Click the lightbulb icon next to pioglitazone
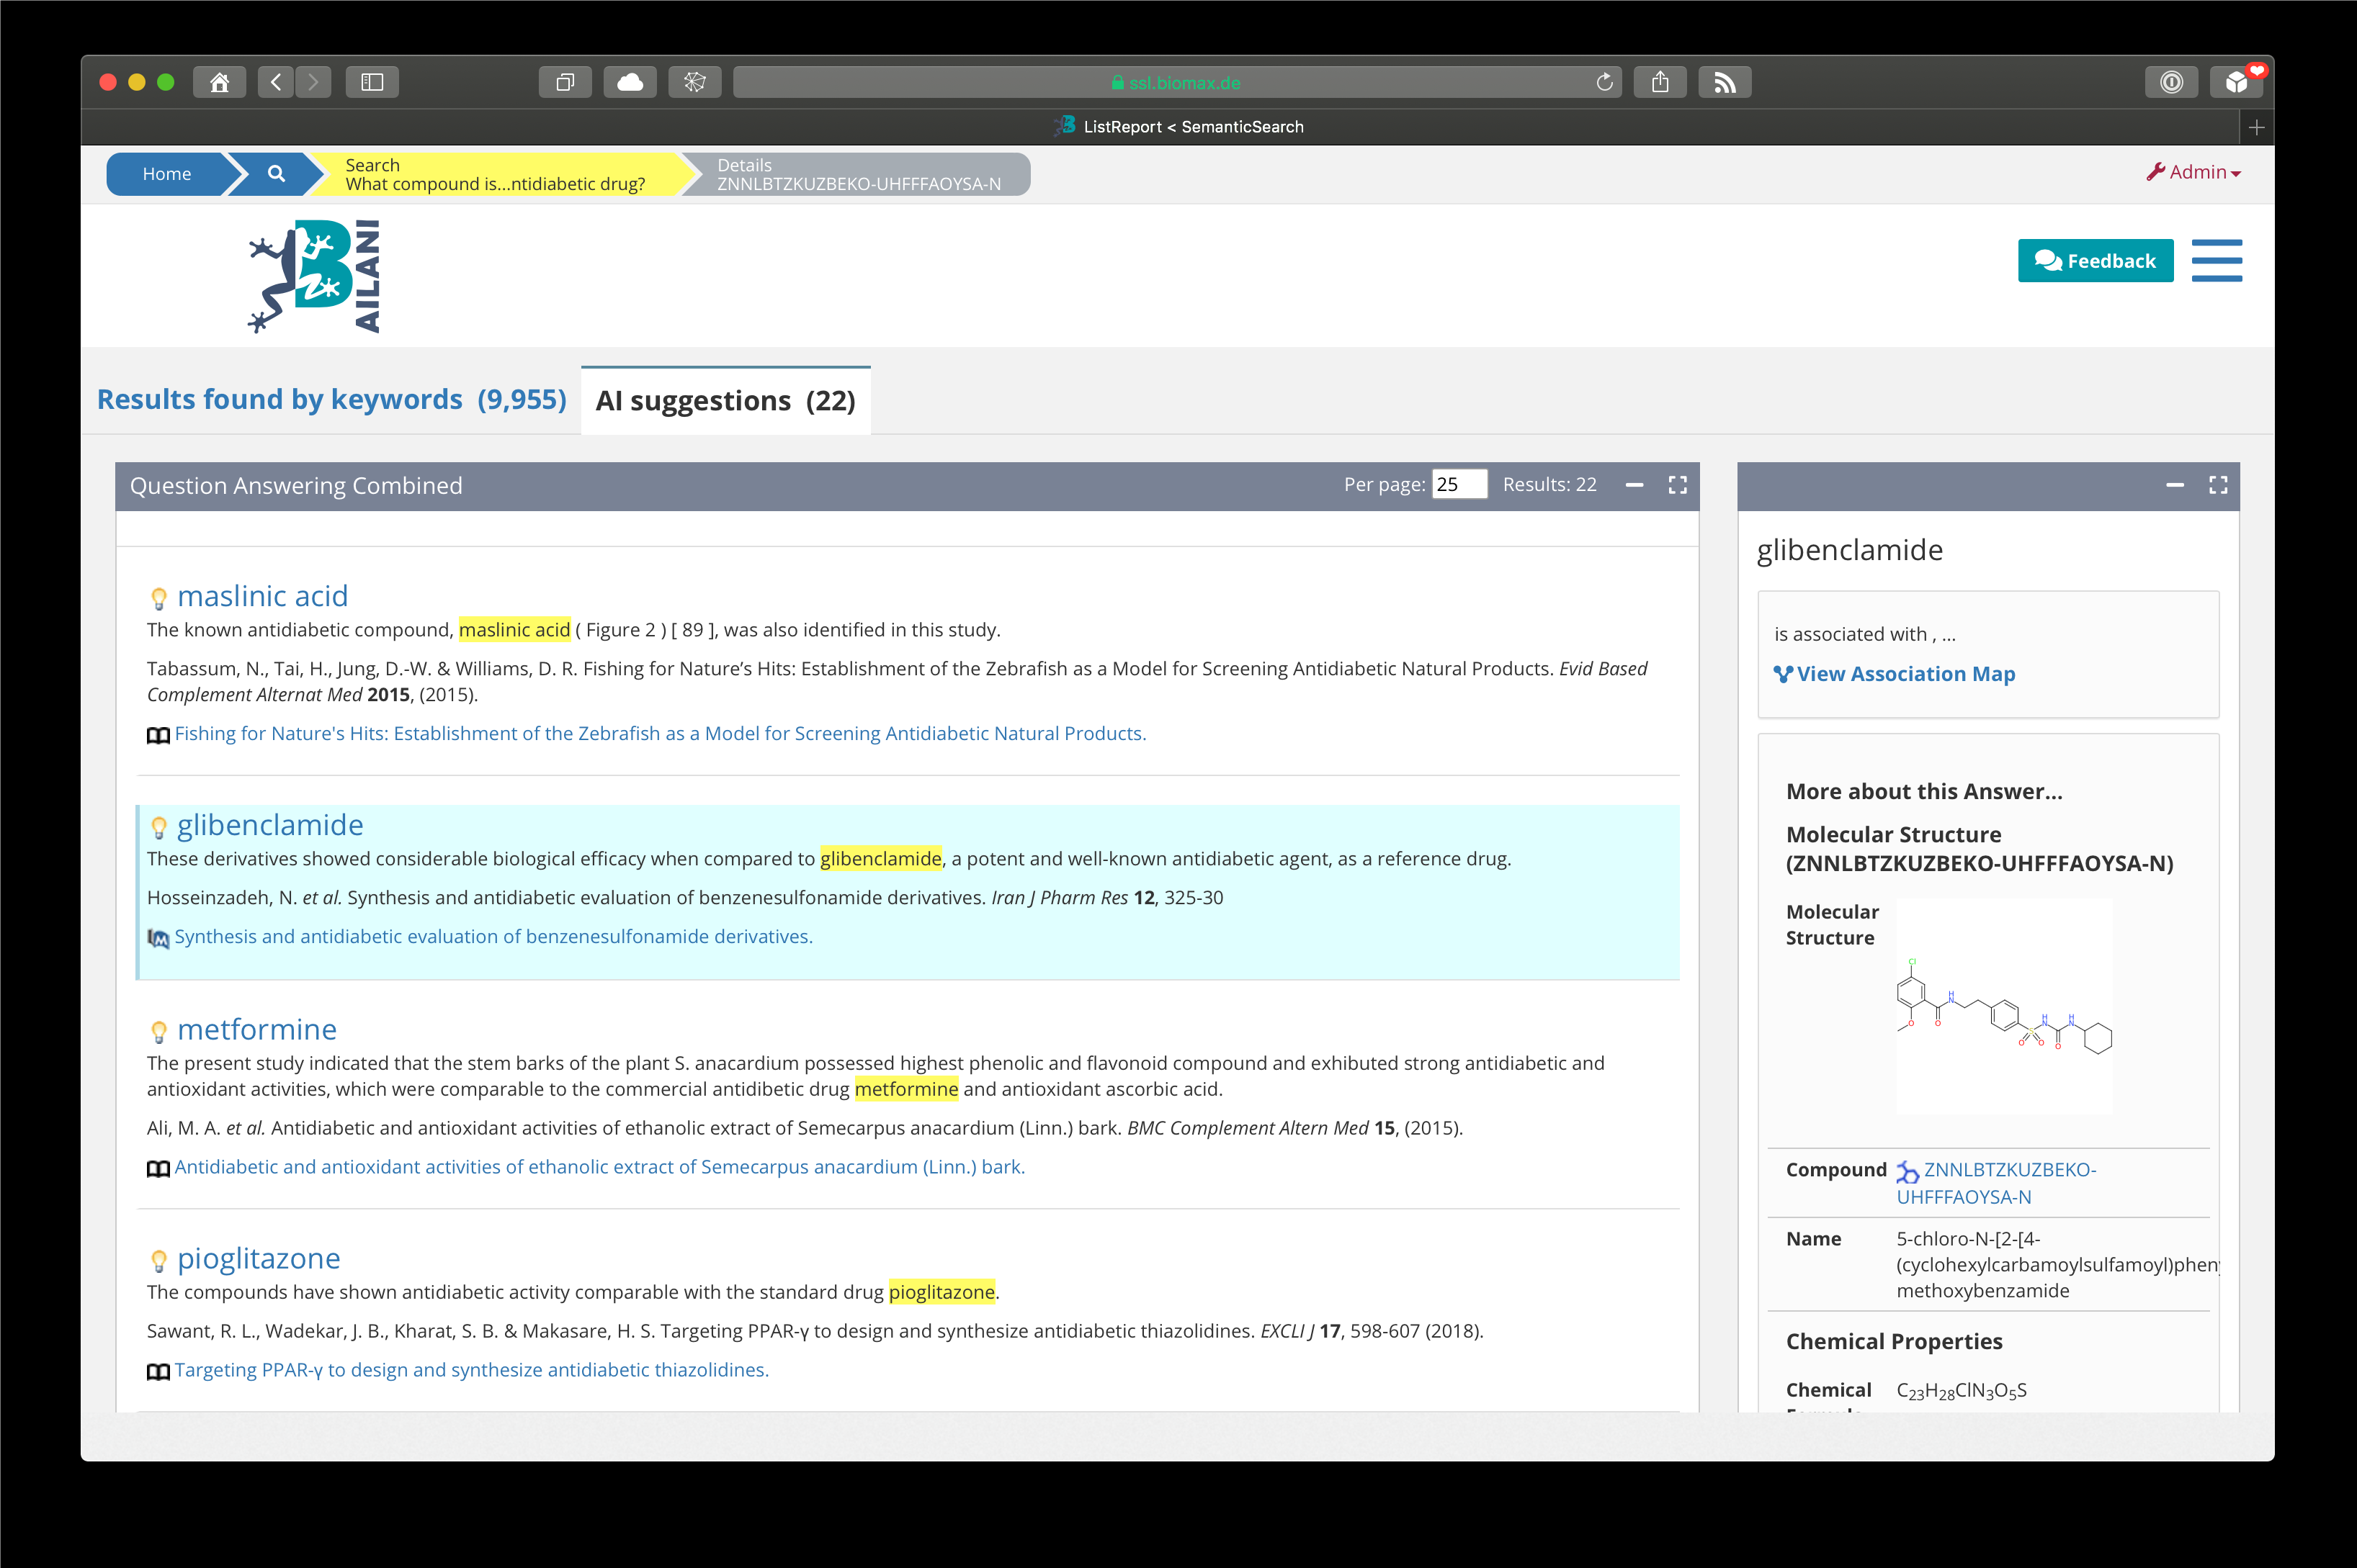The width and height of the screenshot is (2357, 1568). click(158, 1260)
